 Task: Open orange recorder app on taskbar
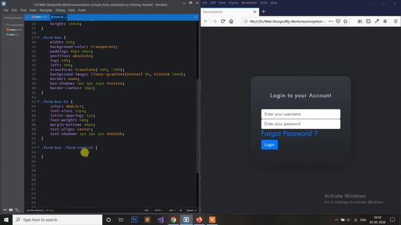pyautogui.click(x=212, y=219)
